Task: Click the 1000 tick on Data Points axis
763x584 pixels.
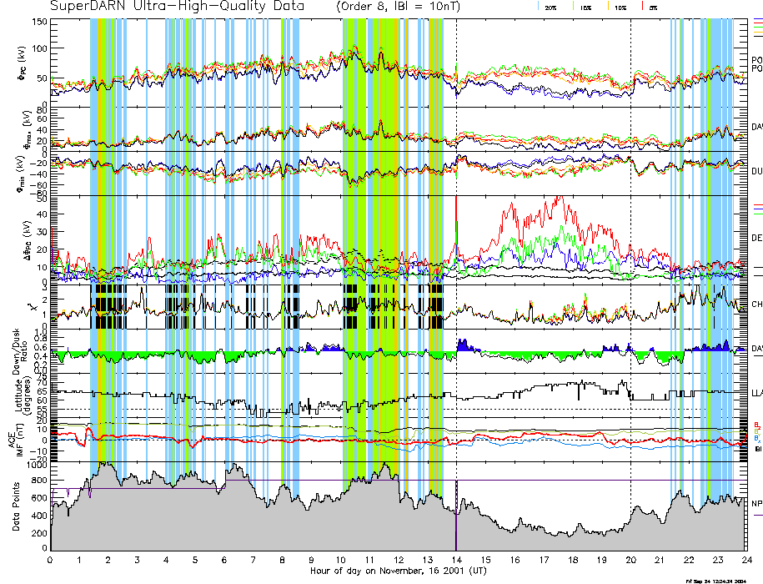Action: [x=38, y=466]
